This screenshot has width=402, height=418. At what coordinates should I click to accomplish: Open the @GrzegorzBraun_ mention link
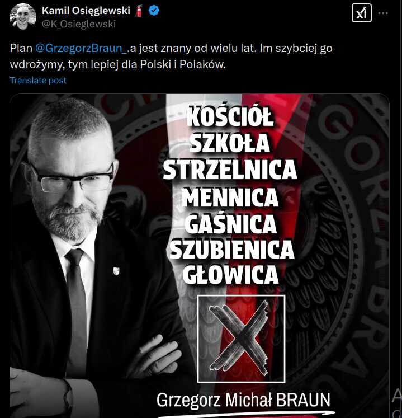81,48
